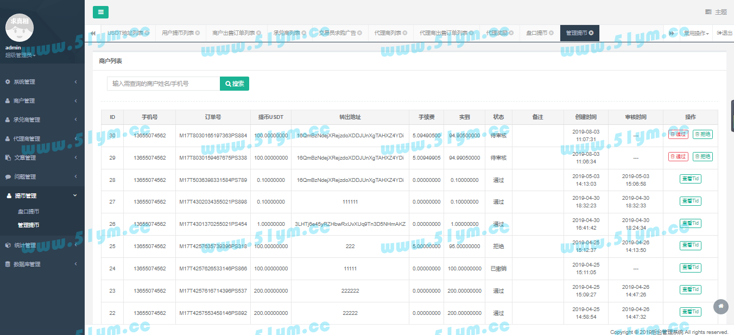Close the 用户提币列表 tab

(198, 33)
